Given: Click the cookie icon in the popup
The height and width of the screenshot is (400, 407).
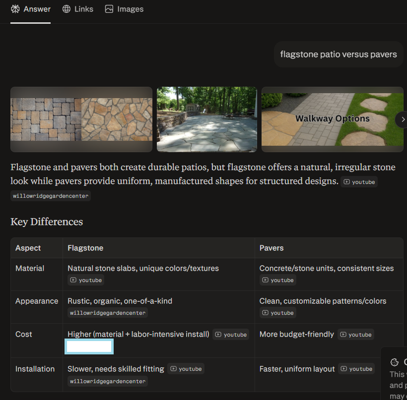Looking at the screenshot, I should tap(395, 362).
